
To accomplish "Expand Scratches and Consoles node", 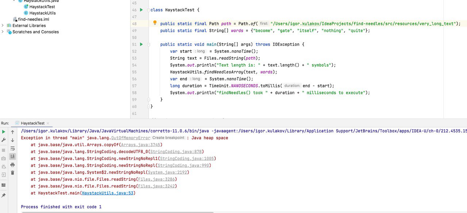I will point(3,32).
